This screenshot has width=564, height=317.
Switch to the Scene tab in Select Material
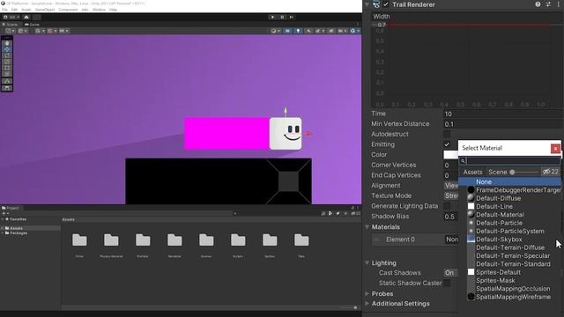(x=497, y=173)
